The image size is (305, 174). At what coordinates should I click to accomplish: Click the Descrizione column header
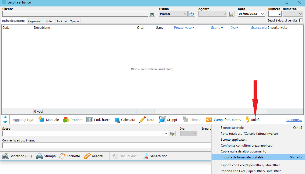coord(85,28)
